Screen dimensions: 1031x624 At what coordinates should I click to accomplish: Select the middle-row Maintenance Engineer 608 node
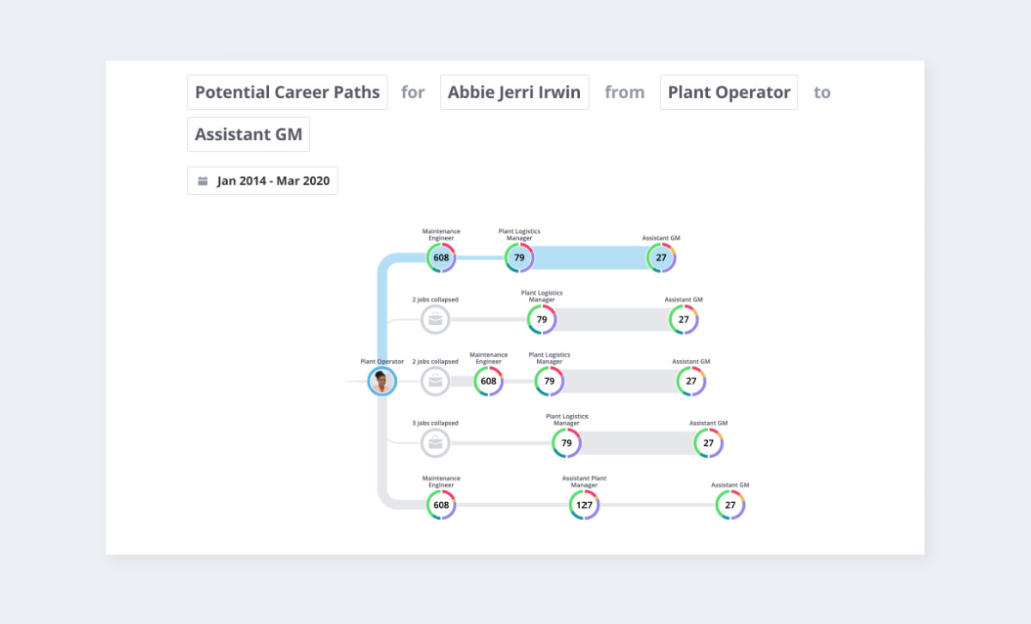(x=488, y=382)
